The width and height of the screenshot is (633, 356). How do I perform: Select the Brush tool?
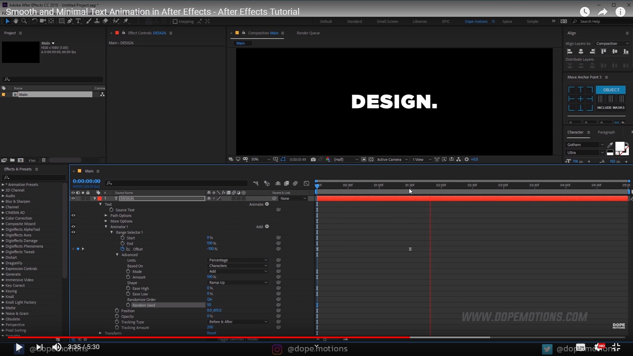[89, 21]
